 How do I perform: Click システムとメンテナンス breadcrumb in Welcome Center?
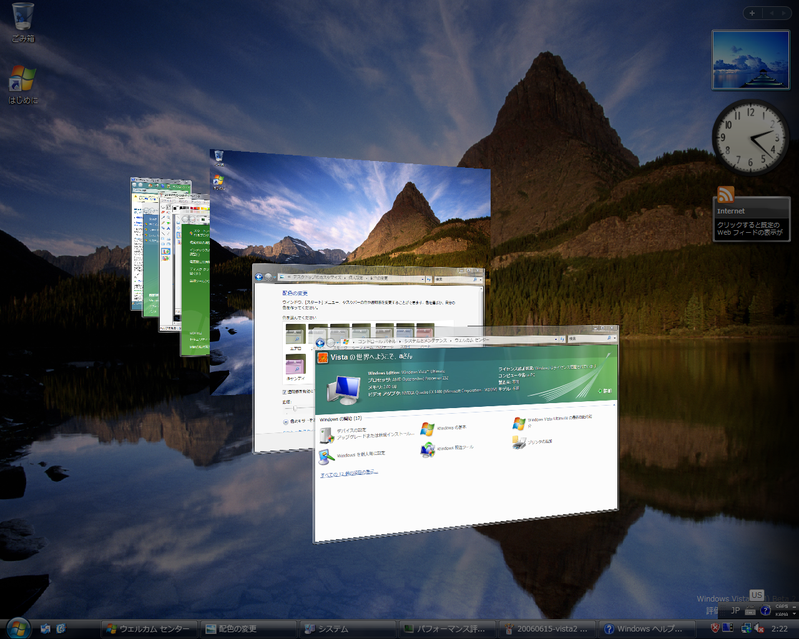(x=425, y=341)
